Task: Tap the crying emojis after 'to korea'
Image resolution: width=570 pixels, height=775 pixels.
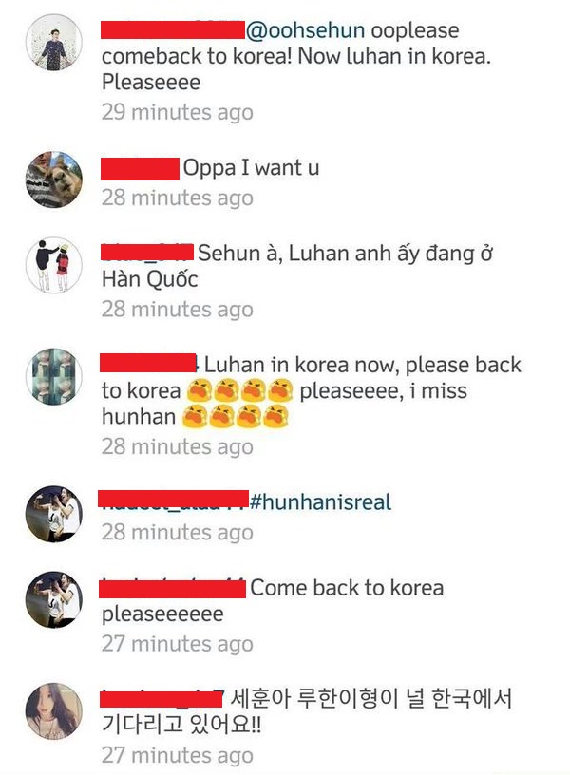Action: tap(239, 390)
